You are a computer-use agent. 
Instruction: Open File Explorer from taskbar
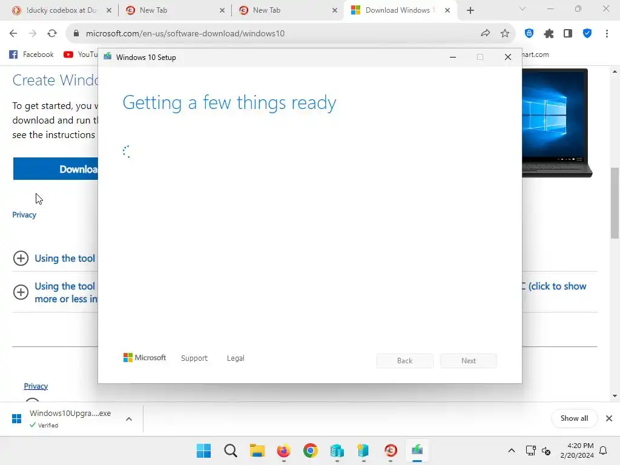tap(257, 450)
